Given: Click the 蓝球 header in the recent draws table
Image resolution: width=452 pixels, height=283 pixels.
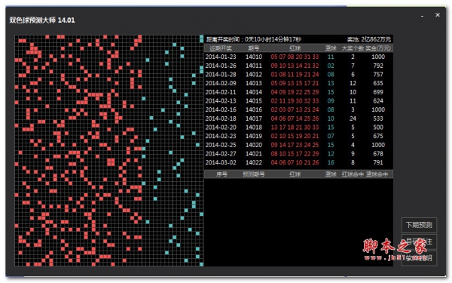Looking at the screenshot, I should tap(331, 48).
